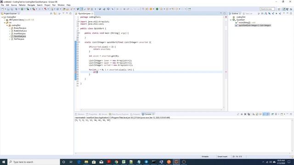
Task: Select the Outline view tab
Action: click(235, 13)
